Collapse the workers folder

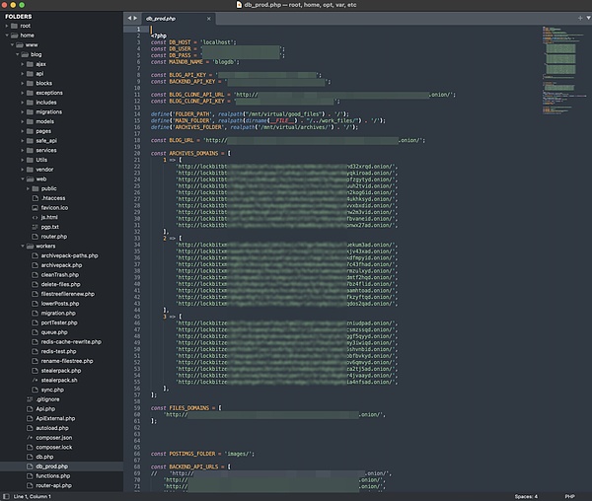(24, 245)
